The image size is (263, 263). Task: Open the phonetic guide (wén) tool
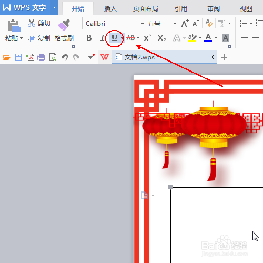click(221, 23)
